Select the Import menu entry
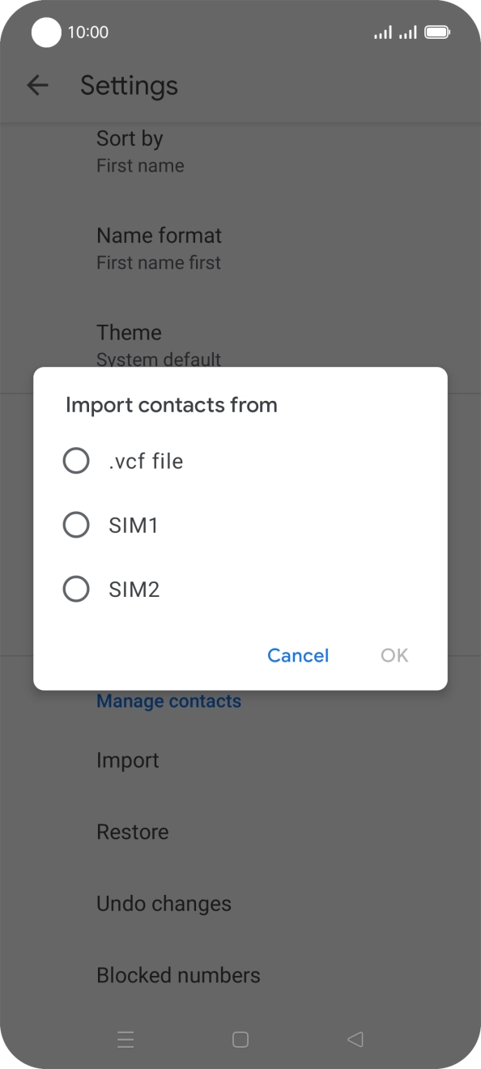This screenshot has width=481, height=1069. click(x=127, y=760)
